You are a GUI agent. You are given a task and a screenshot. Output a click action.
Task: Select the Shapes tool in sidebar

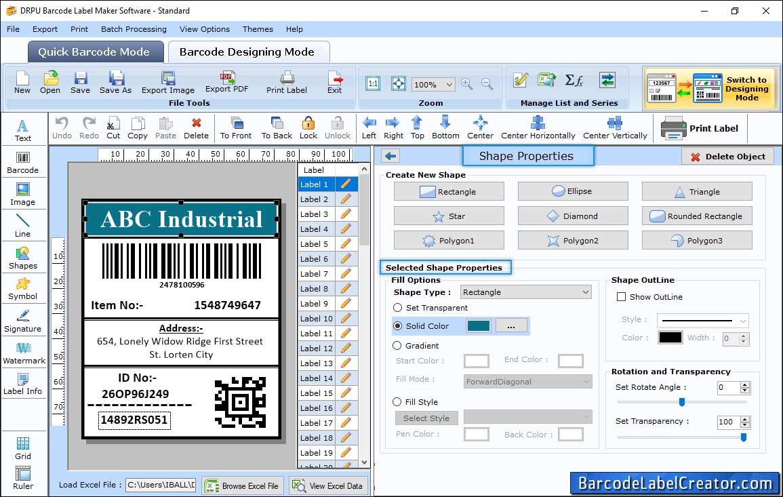coord(22,258)
